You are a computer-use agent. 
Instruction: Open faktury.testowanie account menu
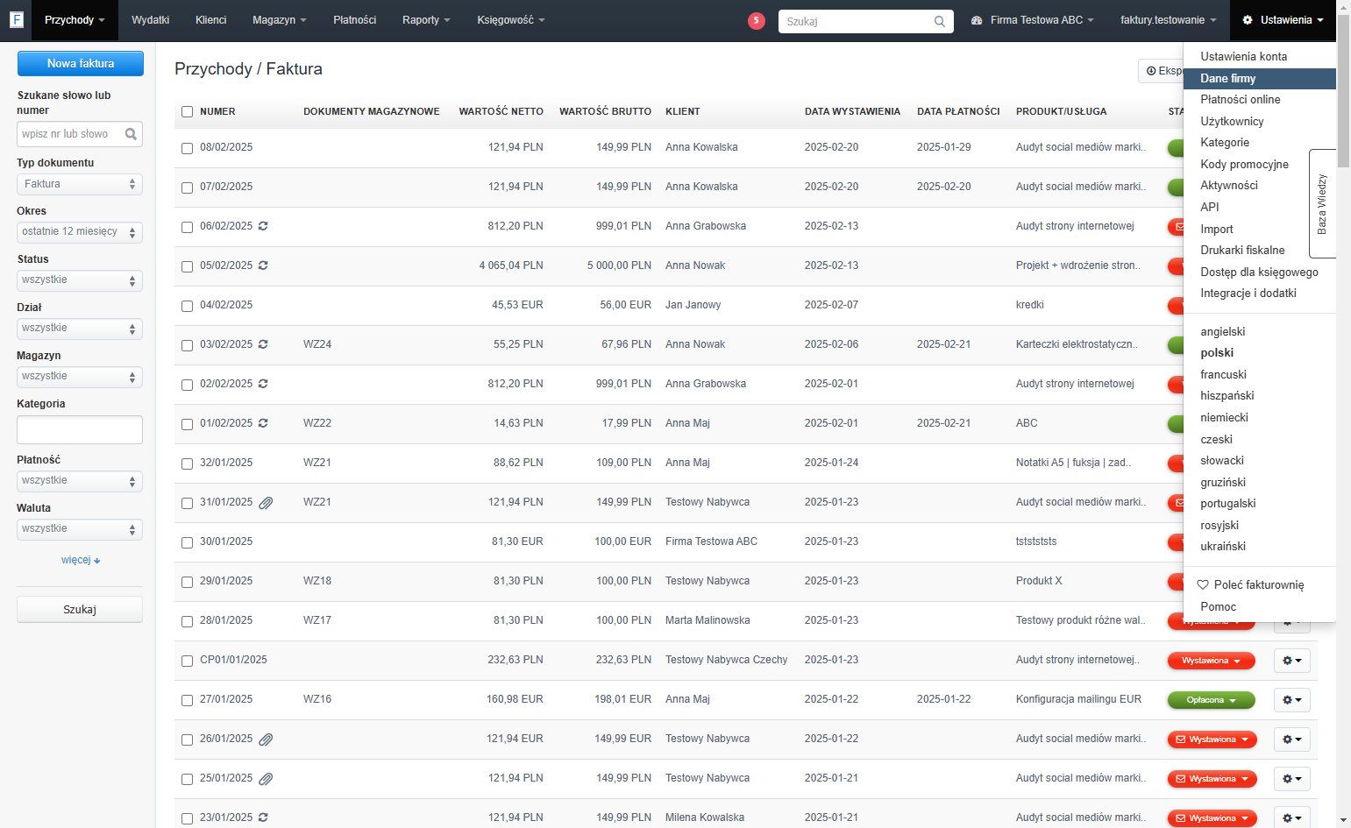1169,20
